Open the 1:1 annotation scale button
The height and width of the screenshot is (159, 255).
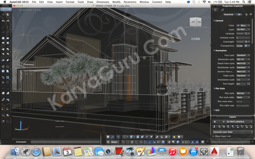(185, 142)
